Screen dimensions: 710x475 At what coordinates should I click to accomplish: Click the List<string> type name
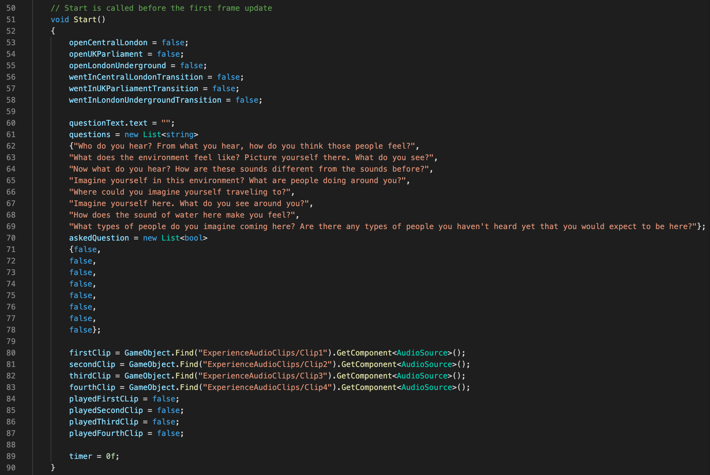pyautogui.click(x=152, y=134)
